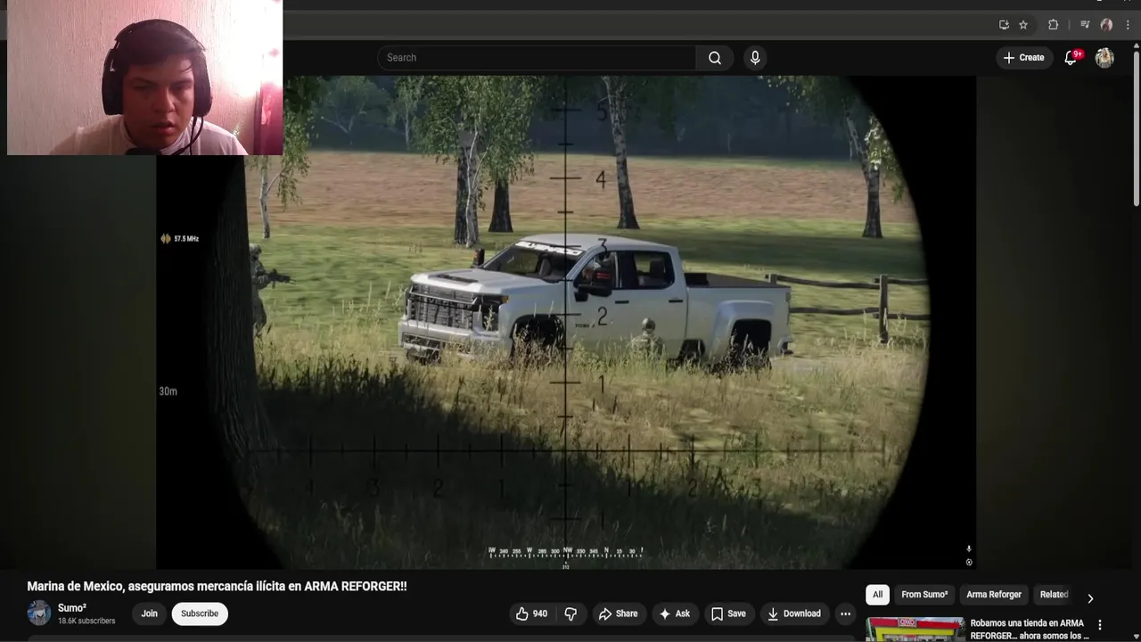Click the video player area
Viewport: 1141px width, 642px height.
(566, 322)
